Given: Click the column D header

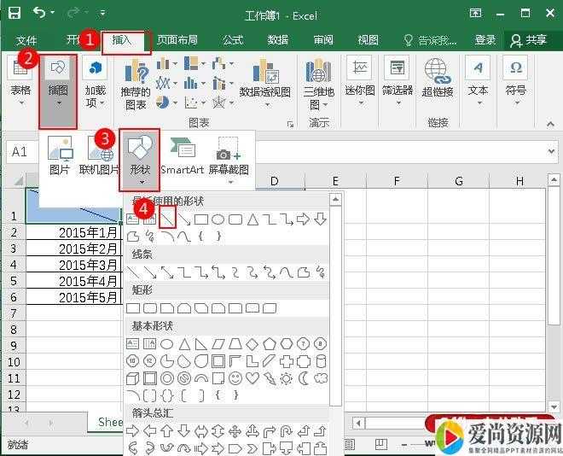Looking at the screenshot, I should [275, 181].
